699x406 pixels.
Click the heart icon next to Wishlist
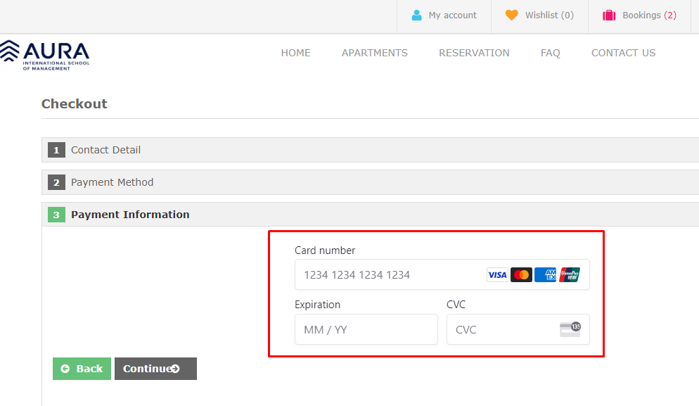click(x=512, y=15)
